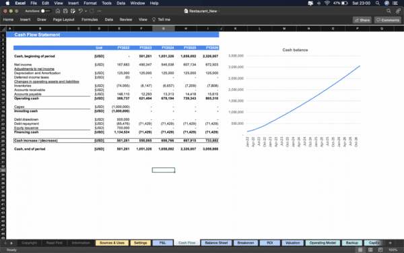Click the Undo arrow icon

coord(81,11)
